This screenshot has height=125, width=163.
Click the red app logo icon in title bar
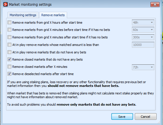6,4
